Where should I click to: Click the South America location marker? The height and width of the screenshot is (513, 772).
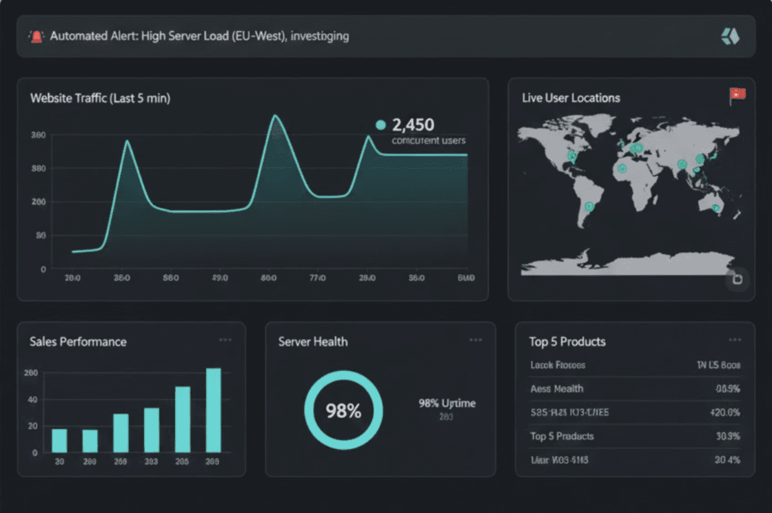tap(589, 207)
